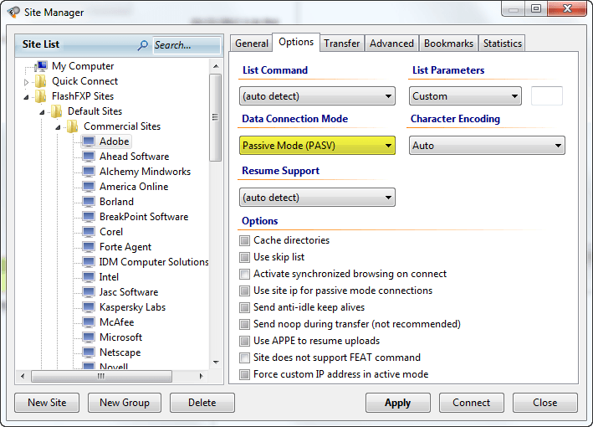The height and width of the screenshot is (427, 593).
Task: Collapse the Default Sites tree node
Action: click(x=42, y=112)
